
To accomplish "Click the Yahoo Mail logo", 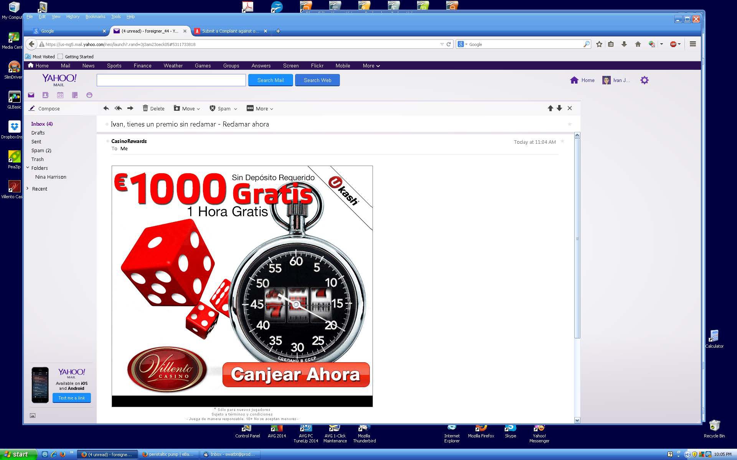I will (59, 80).
